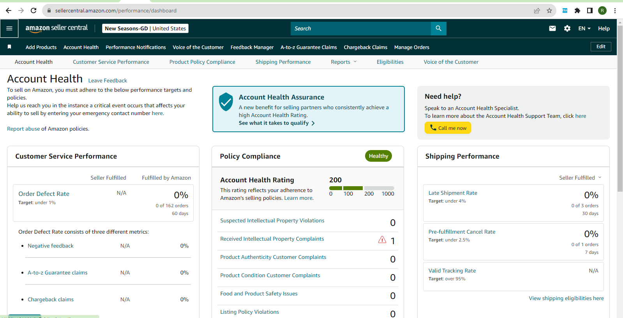Open the Chrome three-dot menu
623x318 pixels.
[615, 10]
